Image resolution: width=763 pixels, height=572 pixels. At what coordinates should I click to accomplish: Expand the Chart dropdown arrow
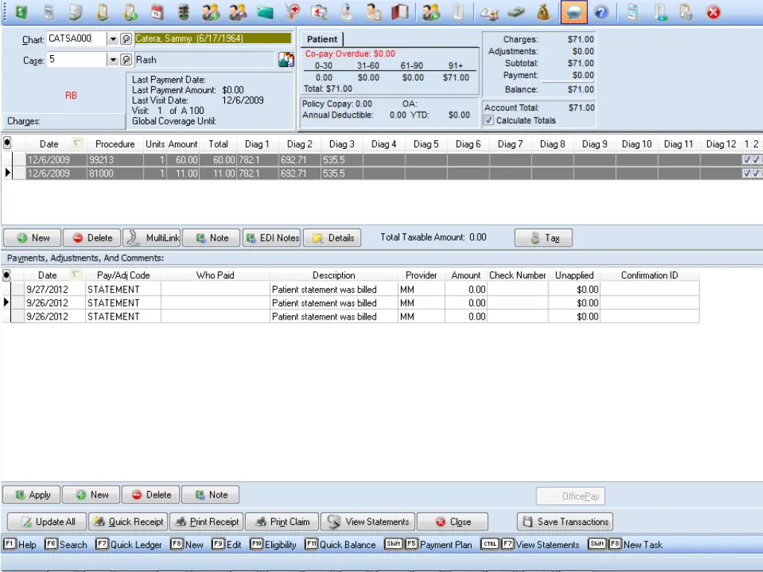113,39
